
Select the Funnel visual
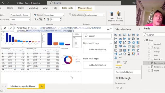click(x=120, y=42)
